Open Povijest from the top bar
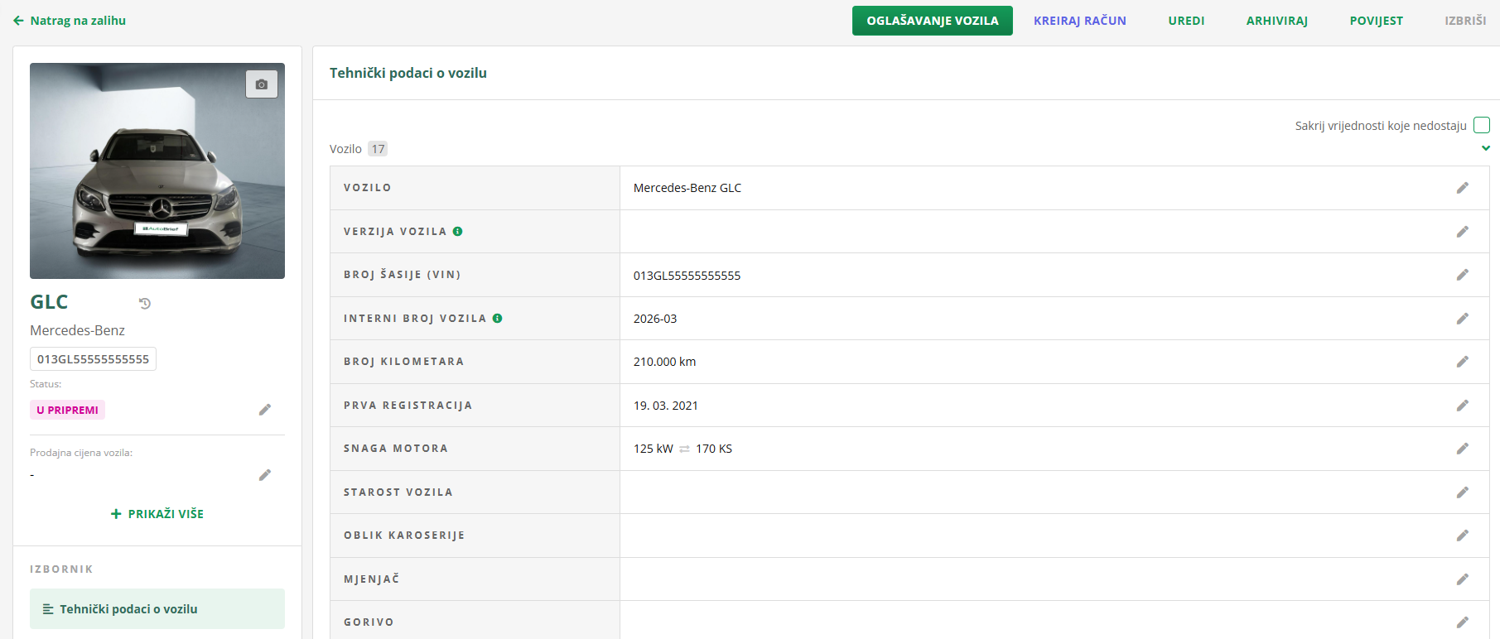The width and height of the screenshot is (1500, 639). coord(1377,21)
